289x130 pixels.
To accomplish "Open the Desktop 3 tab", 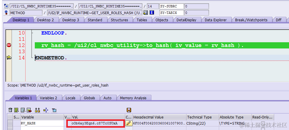I will [x=70, y=20].
